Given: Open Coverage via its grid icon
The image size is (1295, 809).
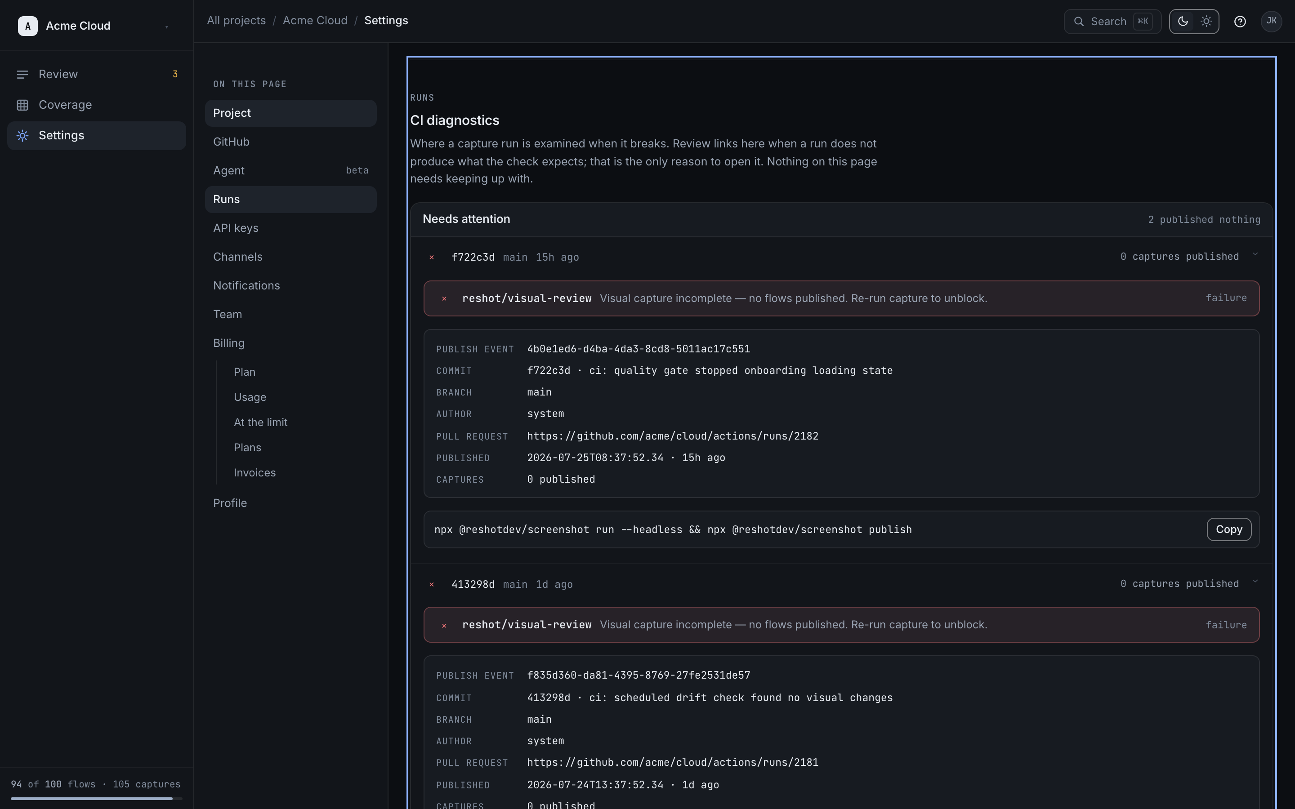Looking at the screenshot, I should click(22, 105).
